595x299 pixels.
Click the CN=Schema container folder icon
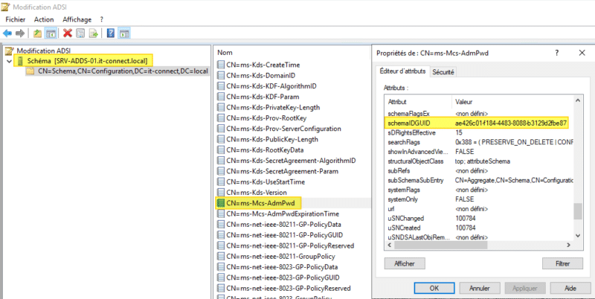coord(31,71)
